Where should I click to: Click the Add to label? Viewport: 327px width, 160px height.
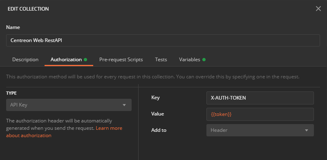tap(159, 130)
